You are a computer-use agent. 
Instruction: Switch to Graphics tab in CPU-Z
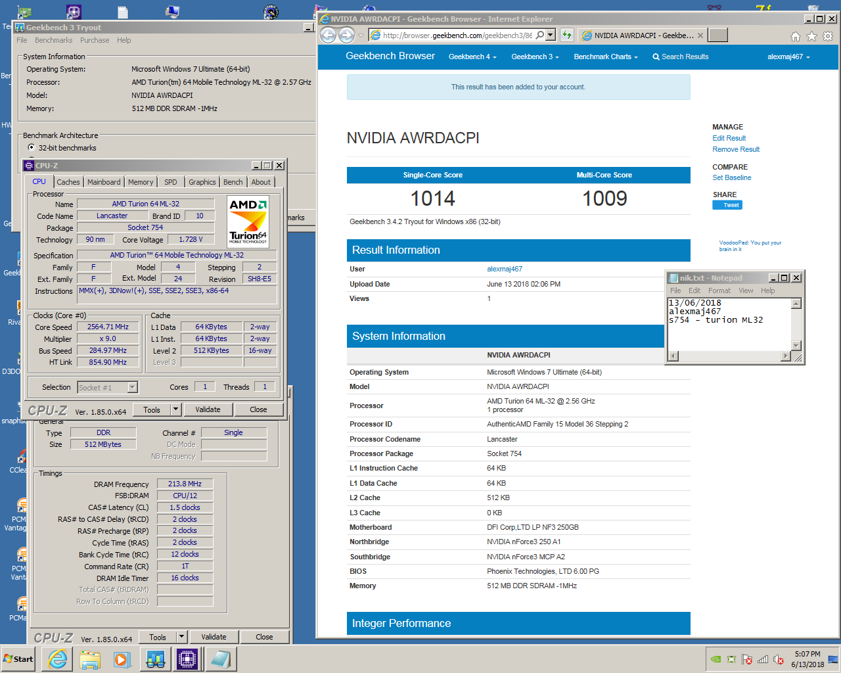(202, 182)
